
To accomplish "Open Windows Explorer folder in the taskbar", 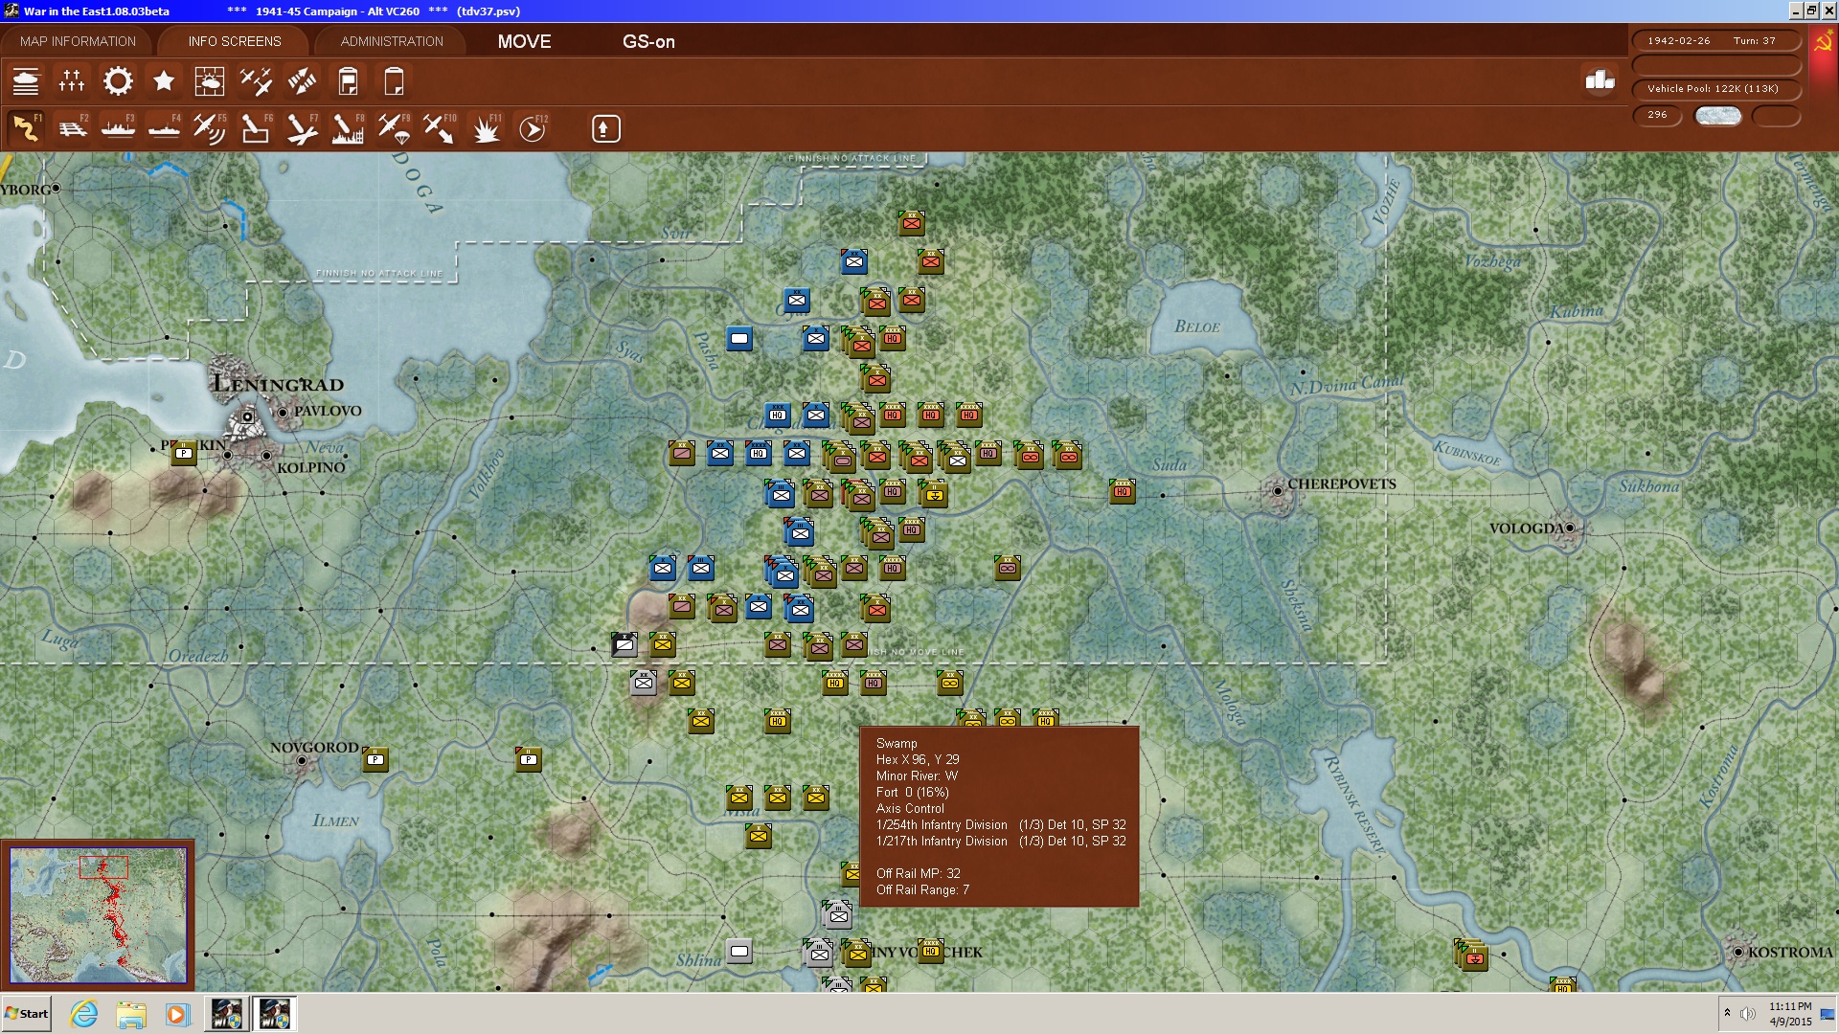I will (131, 1014).
